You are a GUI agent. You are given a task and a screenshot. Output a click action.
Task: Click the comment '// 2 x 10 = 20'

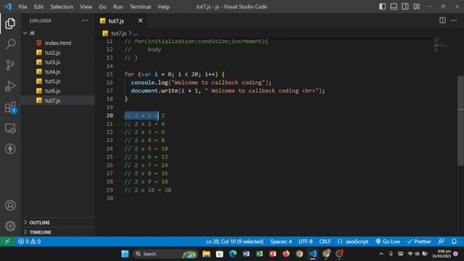tap(148, 190)
